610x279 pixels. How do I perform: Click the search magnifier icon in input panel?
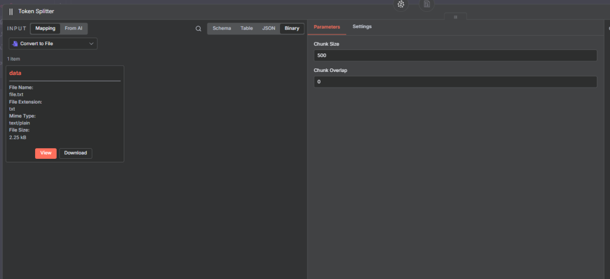(198, 29)
